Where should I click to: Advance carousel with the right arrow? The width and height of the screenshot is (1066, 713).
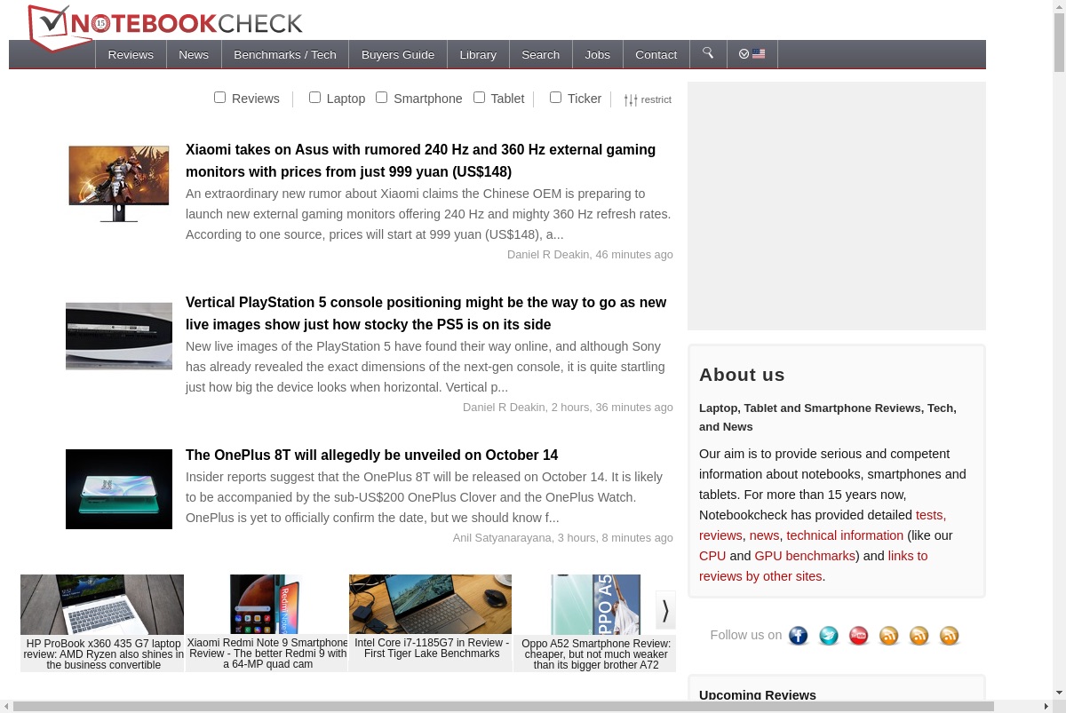pos(665,610)
